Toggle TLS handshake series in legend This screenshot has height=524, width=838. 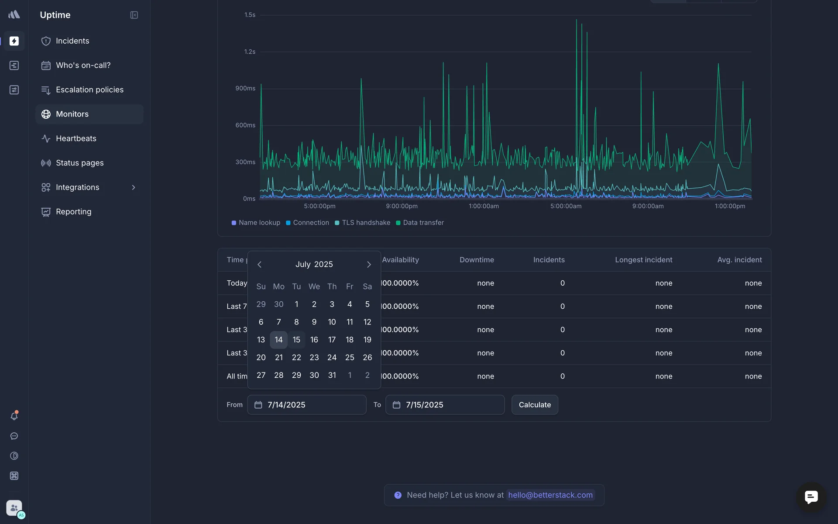point(362,223)
